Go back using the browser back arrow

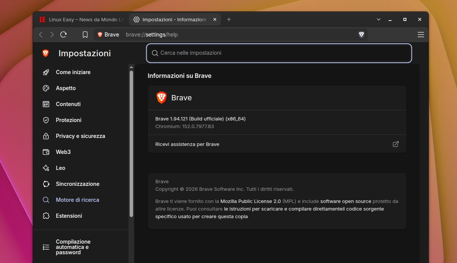coord(41,35)
